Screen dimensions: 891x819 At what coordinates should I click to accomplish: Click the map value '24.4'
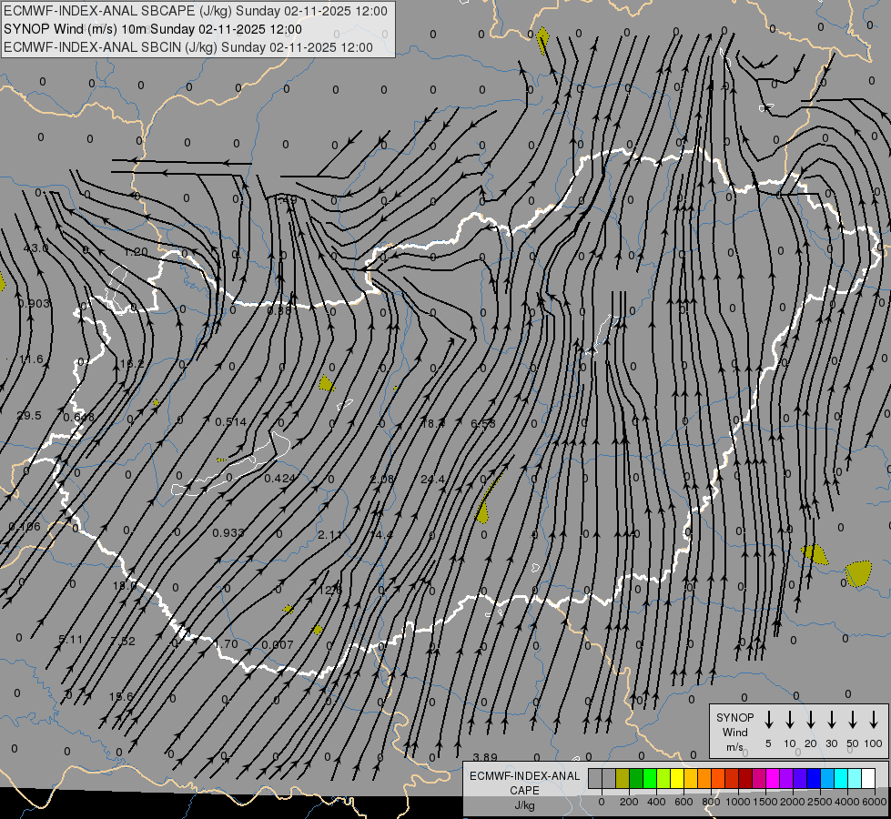point(432,480)
